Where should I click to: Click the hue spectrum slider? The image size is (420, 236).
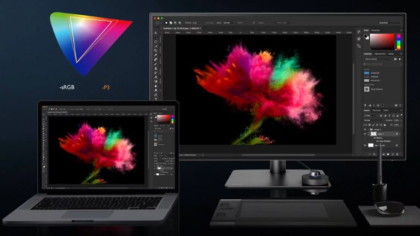tap(399, 42)
